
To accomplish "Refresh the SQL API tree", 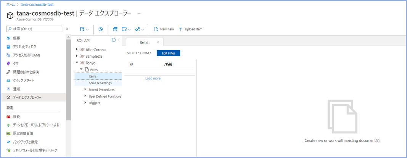I will pos(113,40).
